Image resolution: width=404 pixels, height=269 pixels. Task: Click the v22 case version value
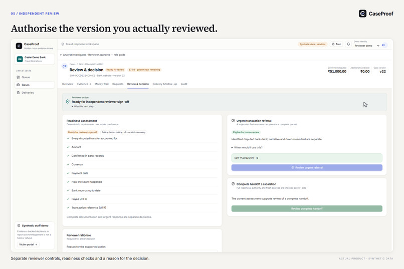coord(382,72)
